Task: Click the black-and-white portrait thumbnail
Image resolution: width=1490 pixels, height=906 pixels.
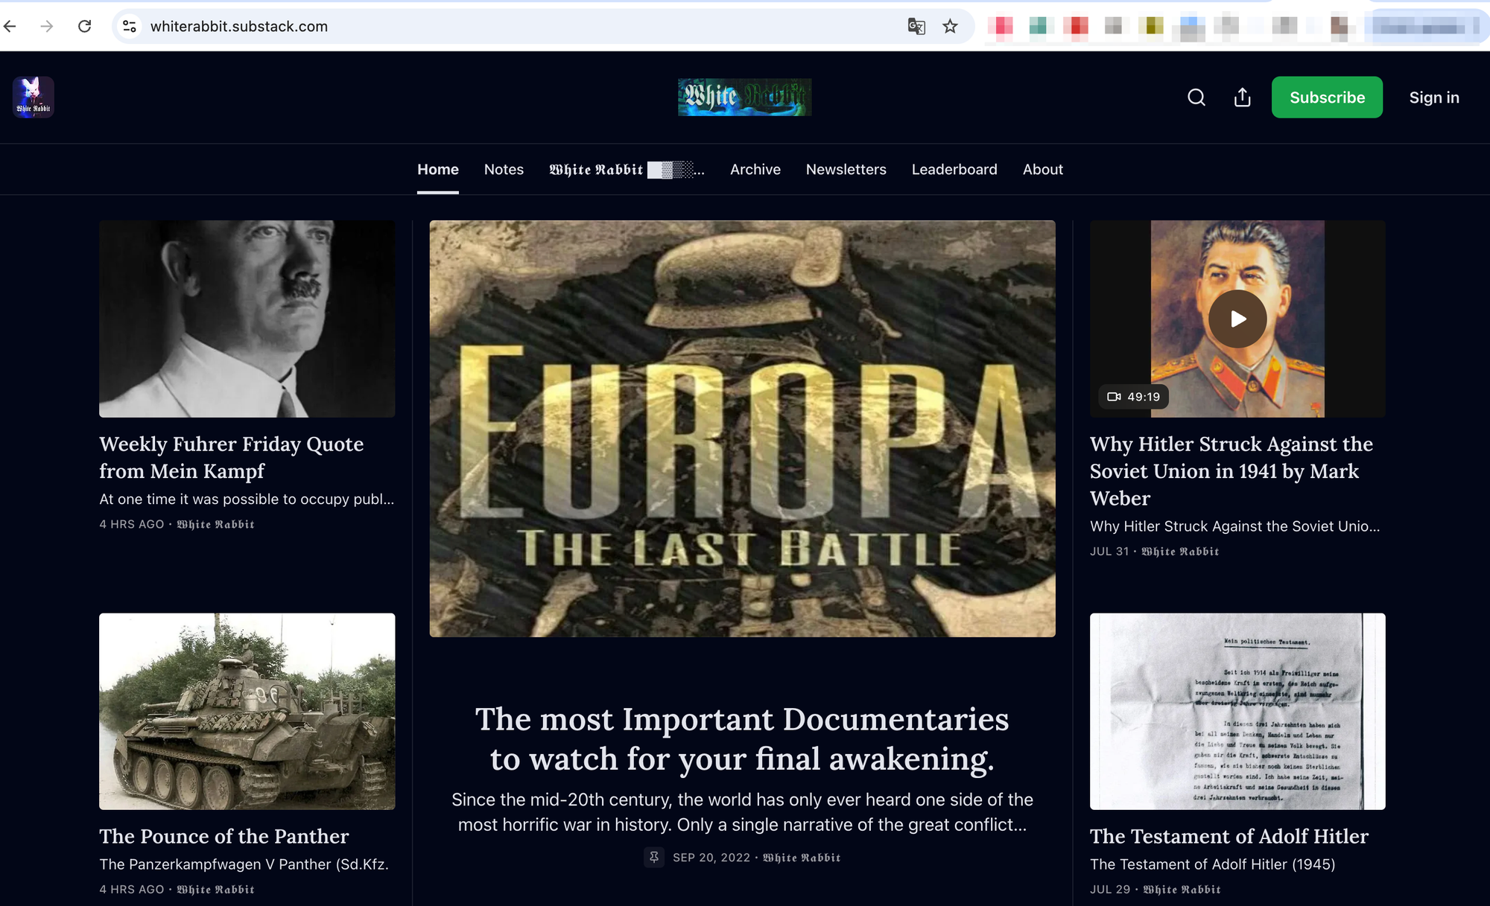Action: pyautogui.click(x=247, y=319)
